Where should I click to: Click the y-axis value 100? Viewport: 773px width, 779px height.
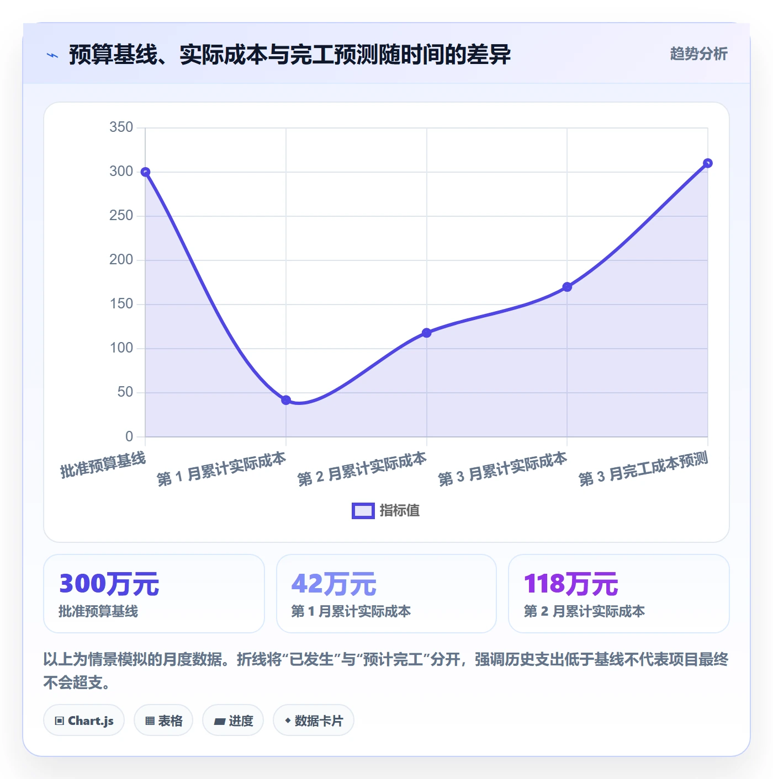121,348
